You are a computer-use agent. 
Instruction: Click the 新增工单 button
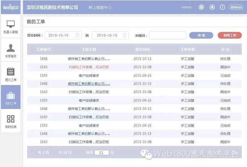230,35
